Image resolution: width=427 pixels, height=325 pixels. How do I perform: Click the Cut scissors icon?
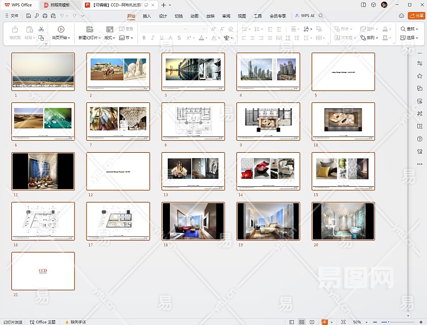[x=41, y=29]
